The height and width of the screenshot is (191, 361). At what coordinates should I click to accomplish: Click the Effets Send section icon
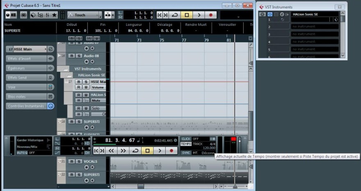[x=50, y=77]
